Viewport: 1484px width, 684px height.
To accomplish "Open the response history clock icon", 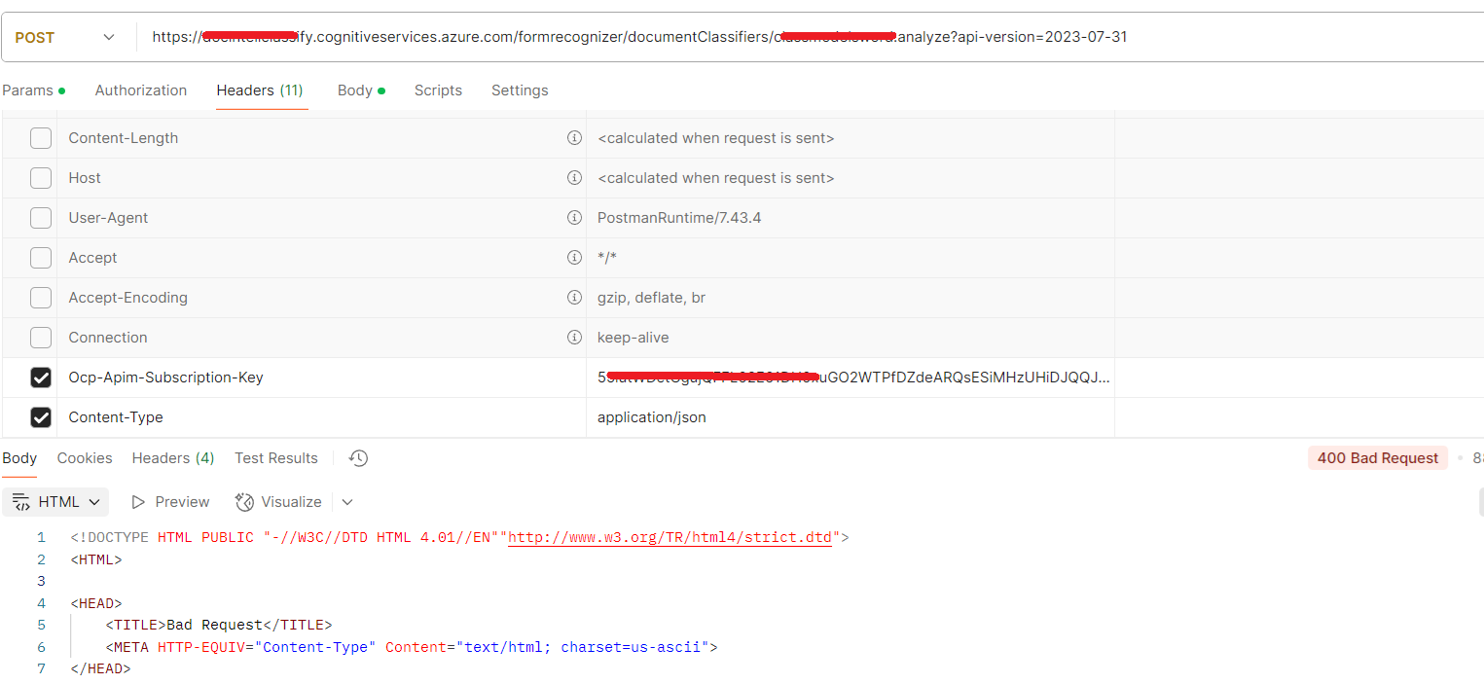I will [x=356, y=457].
